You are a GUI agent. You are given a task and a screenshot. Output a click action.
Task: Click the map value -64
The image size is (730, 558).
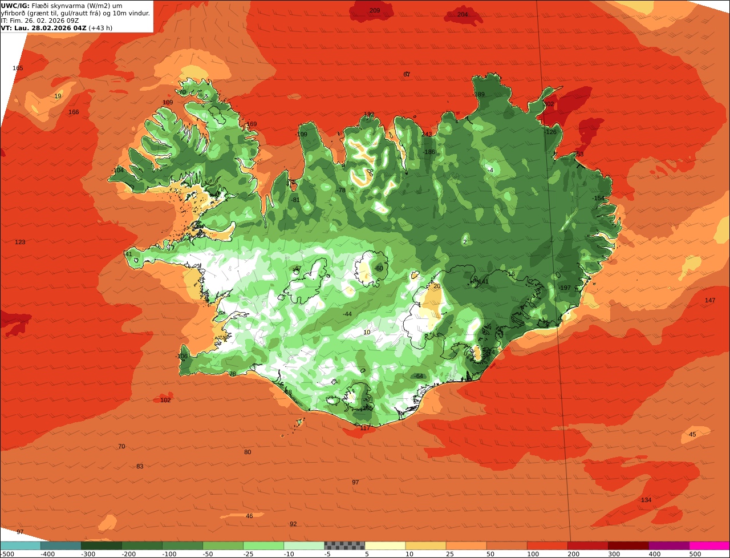click(419, 376)
